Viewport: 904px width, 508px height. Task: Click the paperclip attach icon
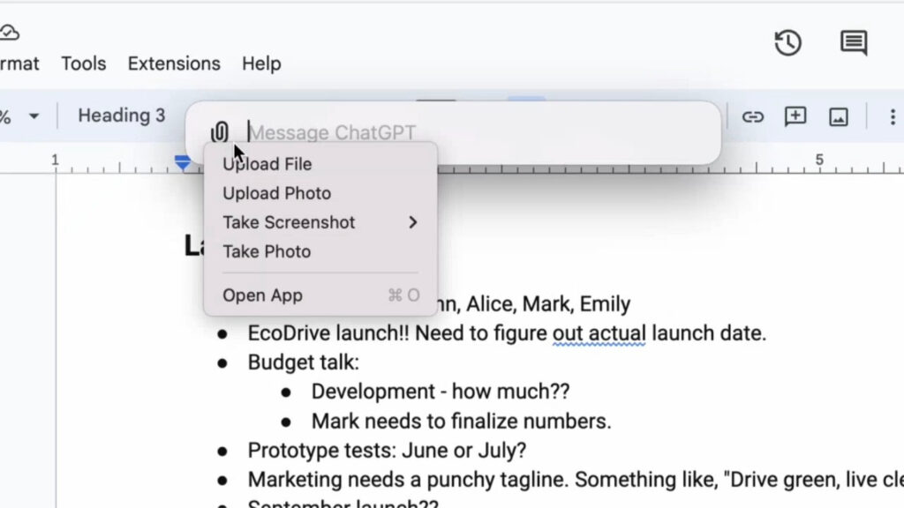pos(220,132)
